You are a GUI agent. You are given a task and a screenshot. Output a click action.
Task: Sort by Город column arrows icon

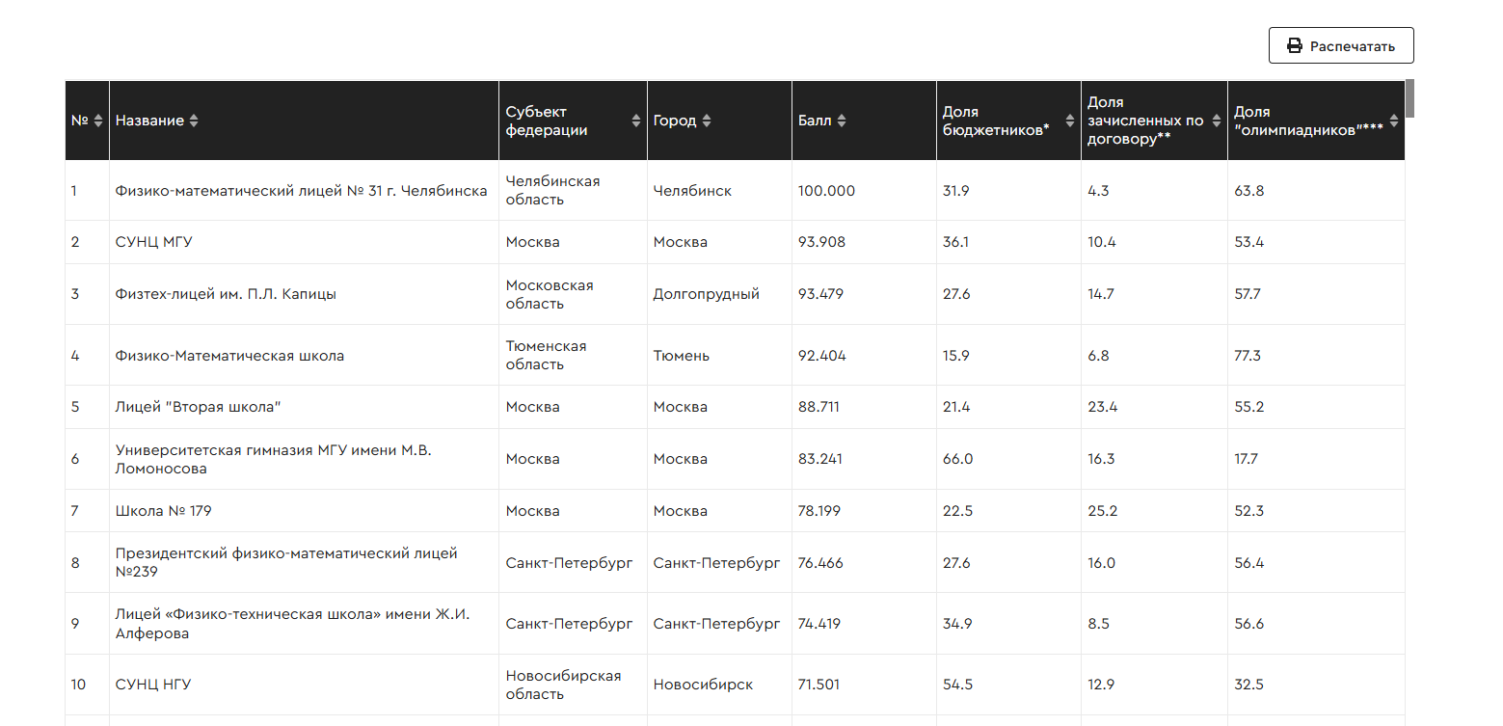coord(707,121)
